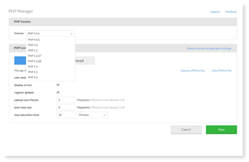The width and height of the screenshot is (249, 162).
Task: Toggle the register-globals checkbox
Action: 58,92
